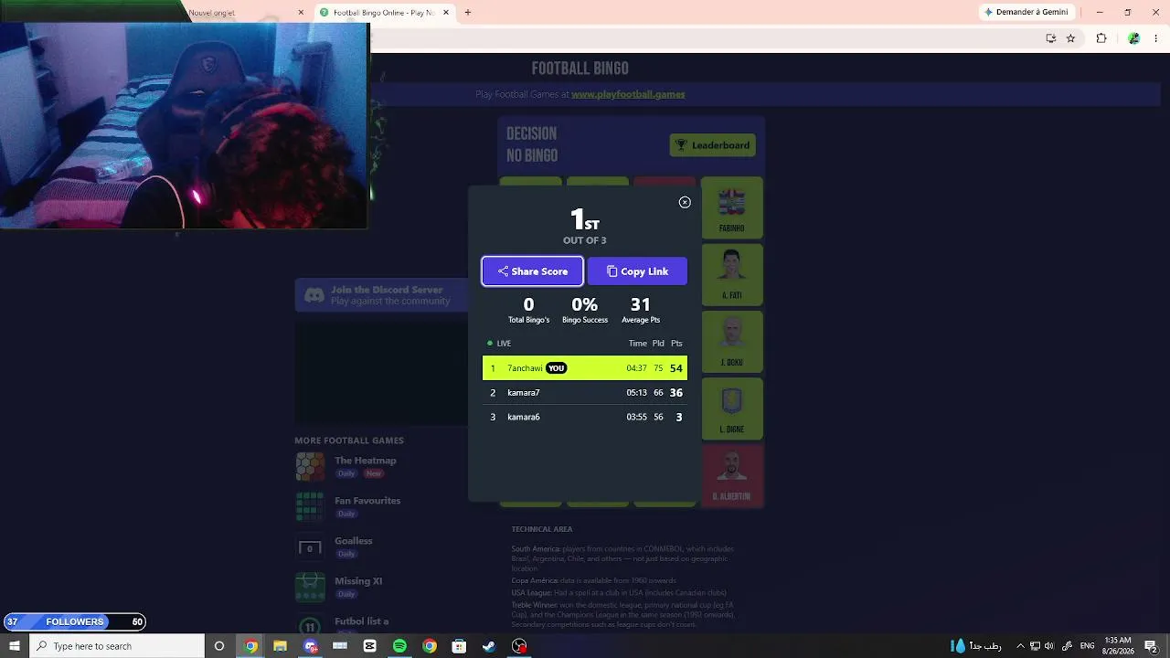
Task: Click the Pts column header
Action: (676, 344)
